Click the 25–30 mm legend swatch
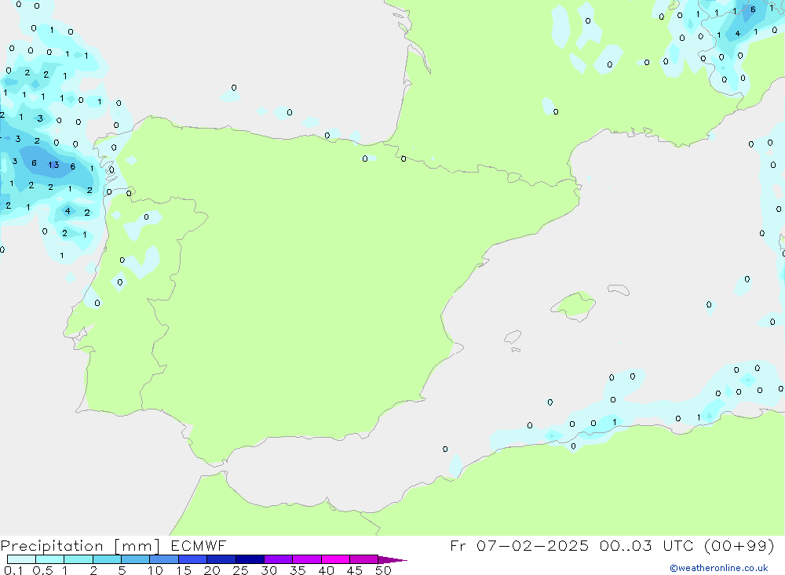The image size is (785, 575). [x=250, y=559]
